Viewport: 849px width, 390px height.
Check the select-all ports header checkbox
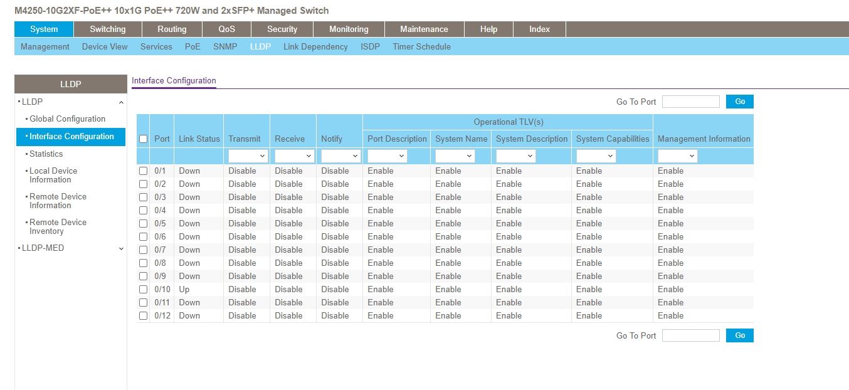143,139
